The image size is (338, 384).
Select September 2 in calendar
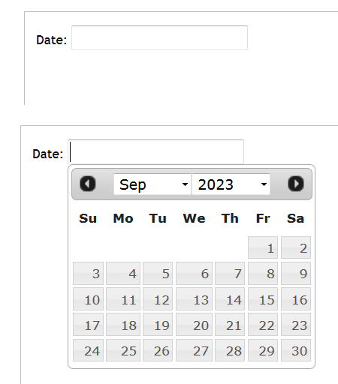pos(296,247)
